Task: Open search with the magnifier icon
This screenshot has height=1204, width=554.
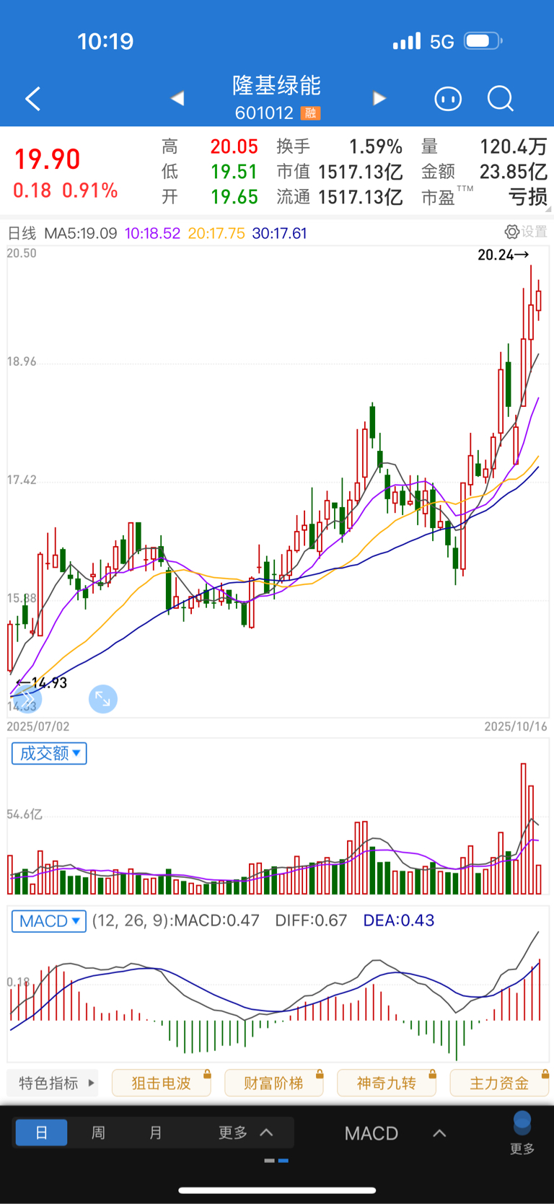Action: (x=500, y=98)
